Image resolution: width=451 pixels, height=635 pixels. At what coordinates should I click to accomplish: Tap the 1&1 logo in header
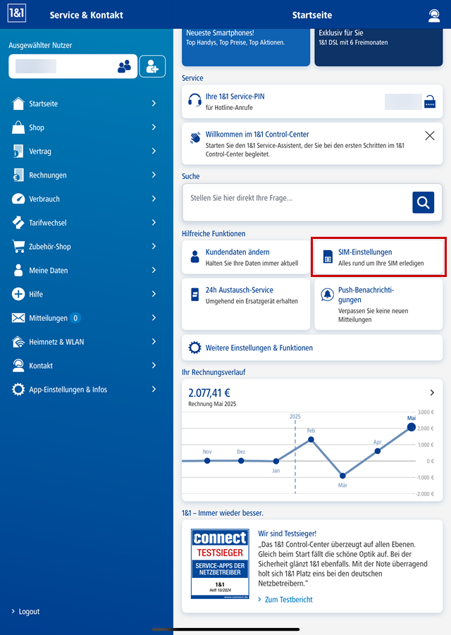pos(17,13)
